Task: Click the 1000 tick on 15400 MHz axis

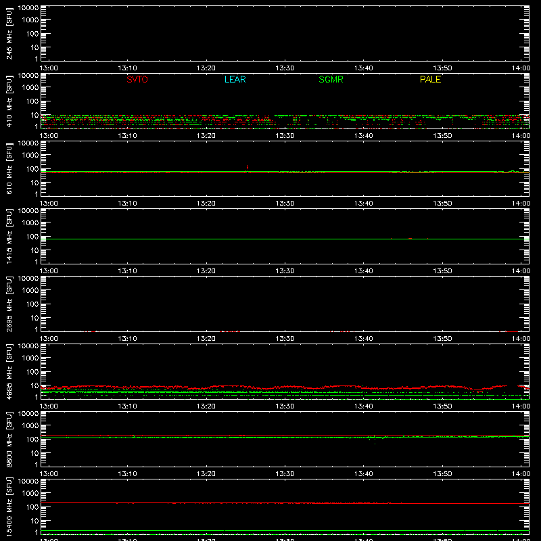Action: pos(30,494)
